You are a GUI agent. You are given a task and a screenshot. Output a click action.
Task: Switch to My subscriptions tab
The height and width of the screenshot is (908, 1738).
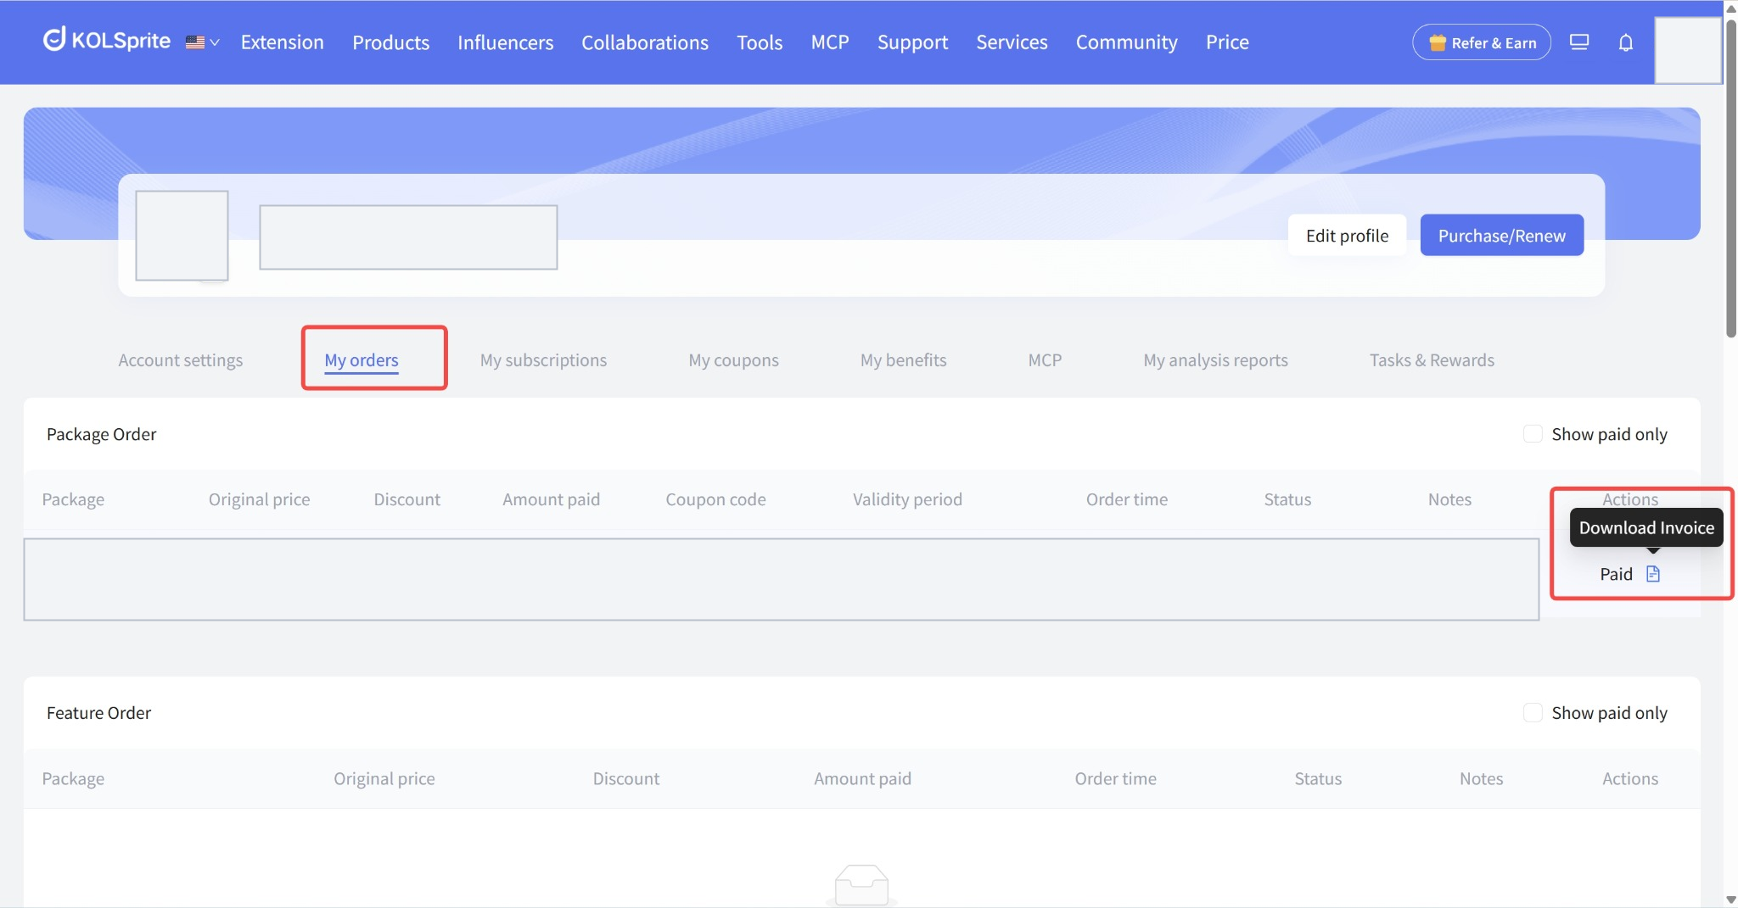pos(543,360)
